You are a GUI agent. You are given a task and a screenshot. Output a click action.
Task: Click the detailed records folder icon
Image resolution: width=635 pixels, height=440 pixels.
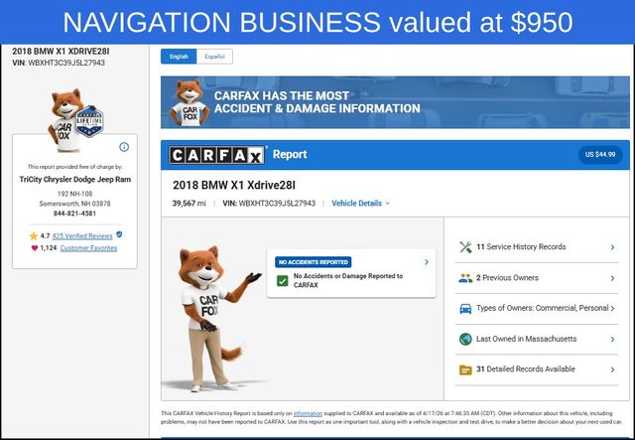pyautogui.click(x=465, y=369)
